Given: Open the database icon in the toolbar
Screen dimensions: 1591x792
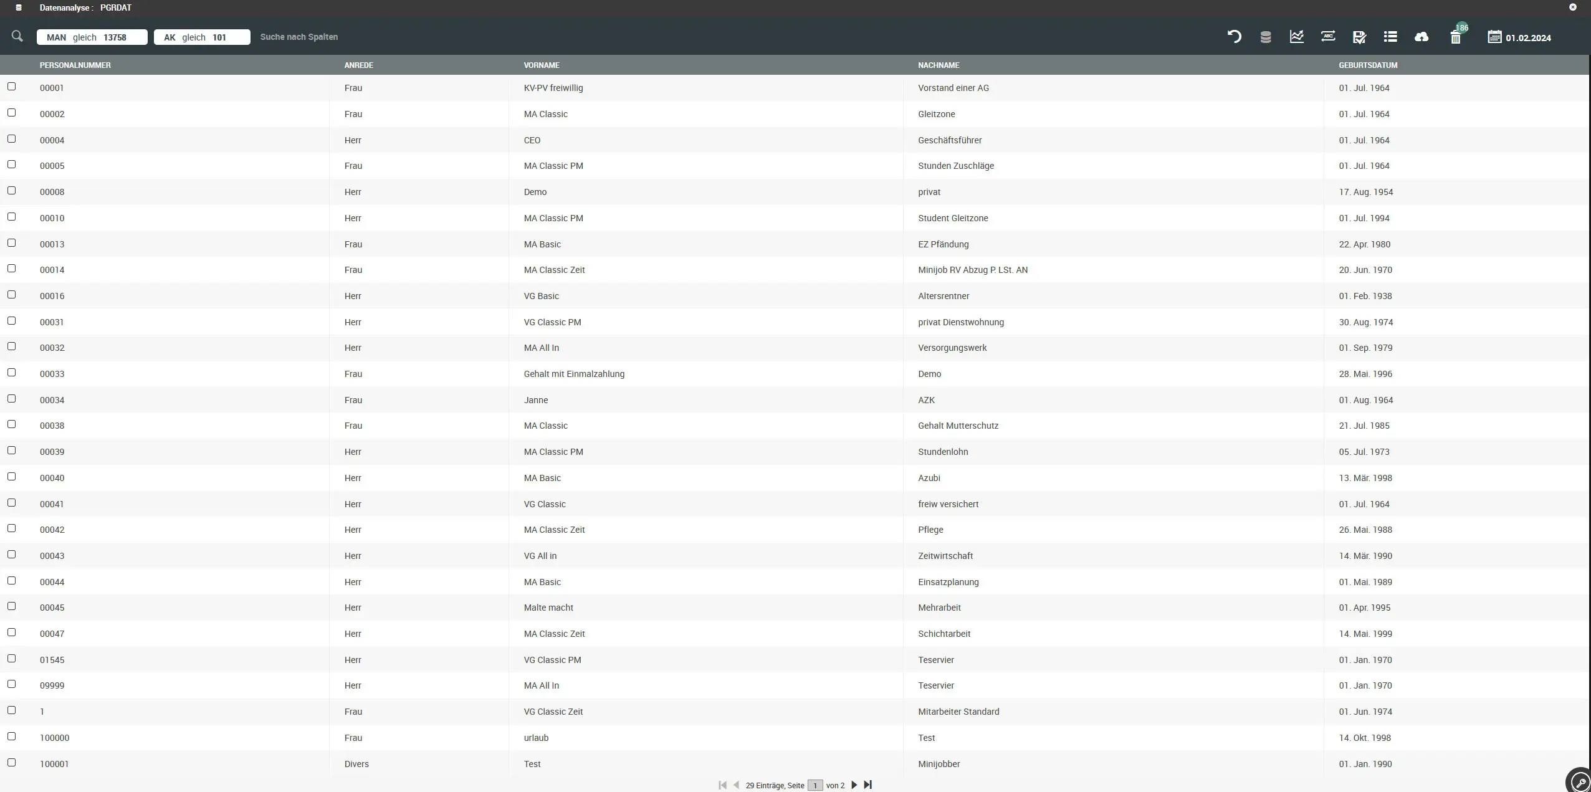Looking at the screenshot, I should coord(1265,37).
